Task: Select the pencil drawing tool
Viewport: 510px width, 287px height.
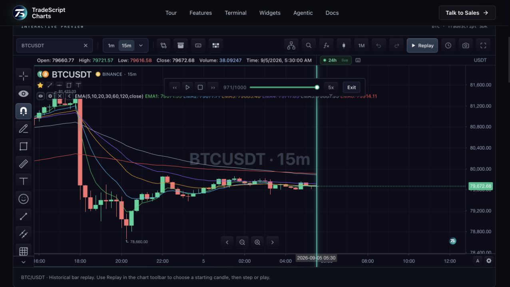Action: click(24, 128)
